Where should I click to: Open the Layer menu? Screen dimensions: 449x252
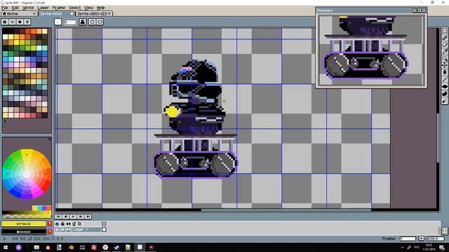pos(43,8)
